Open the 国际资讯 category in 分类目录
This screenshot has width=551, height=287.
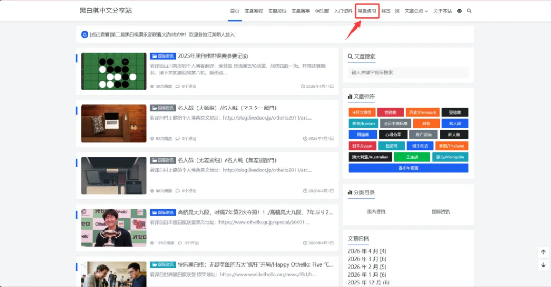point(441,212)
